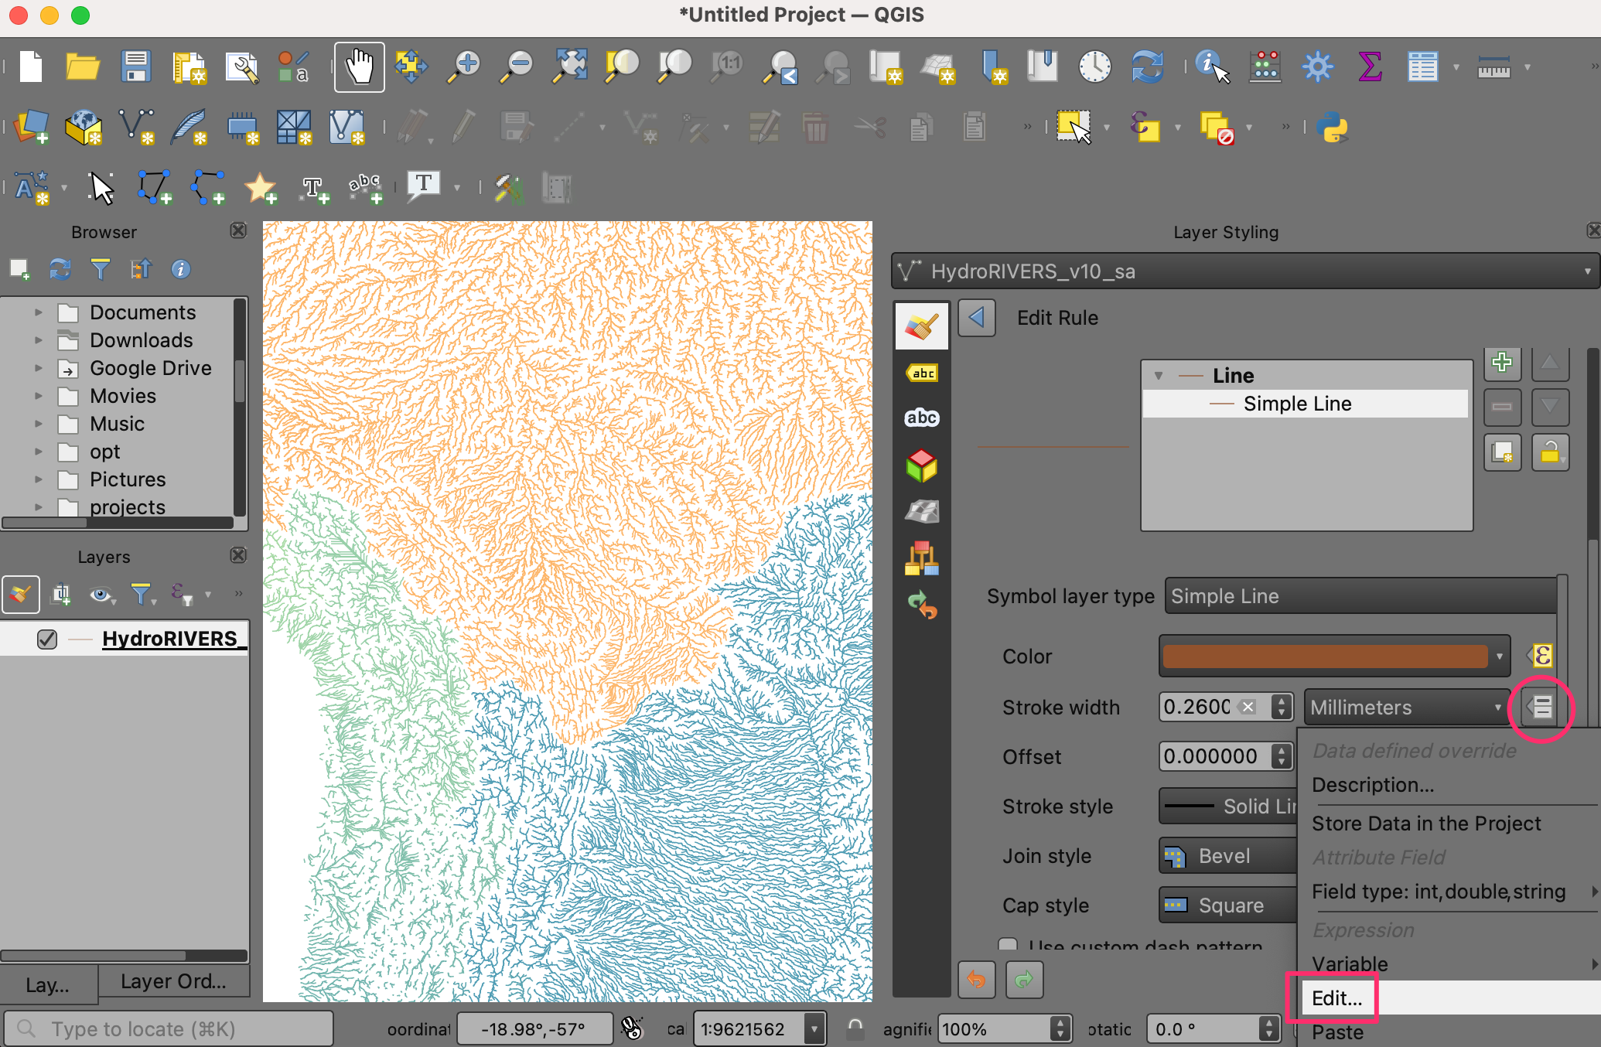Click the Save Project floppy icon
This screenshot has height=1047, width=1601.
(136, 67)
